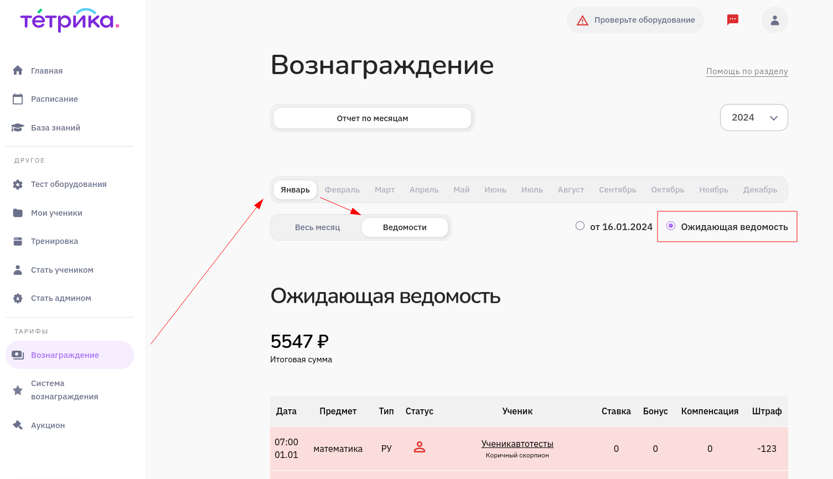Click the gavel icon beside Аукцион
This screenshot has width=833, height=479.
tap(18, 425)
